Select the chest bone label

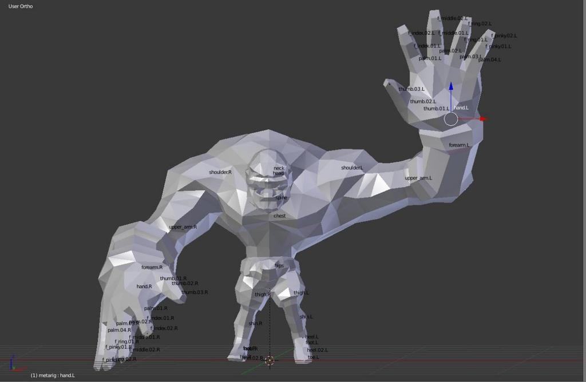point(279,216)
